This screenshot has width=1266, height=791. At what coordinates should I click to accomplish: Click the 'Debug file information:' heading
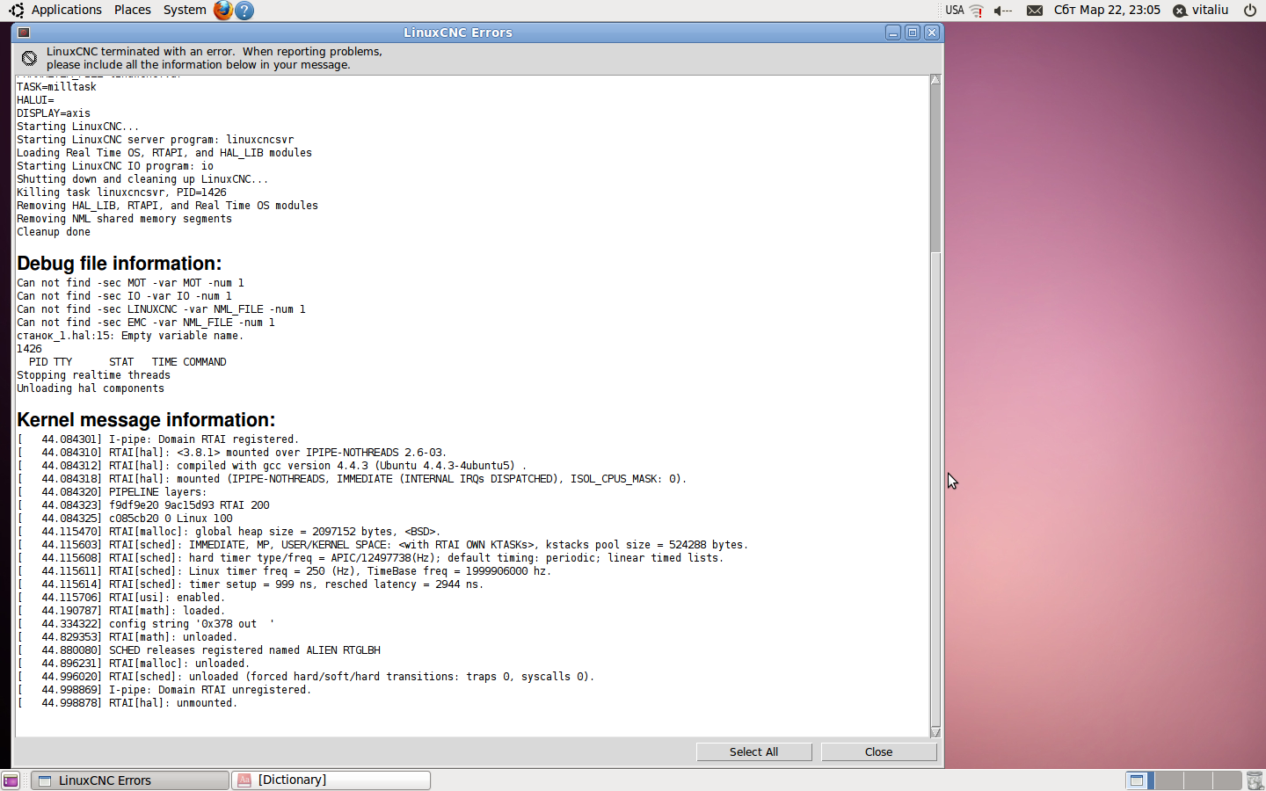click(120, 264)
